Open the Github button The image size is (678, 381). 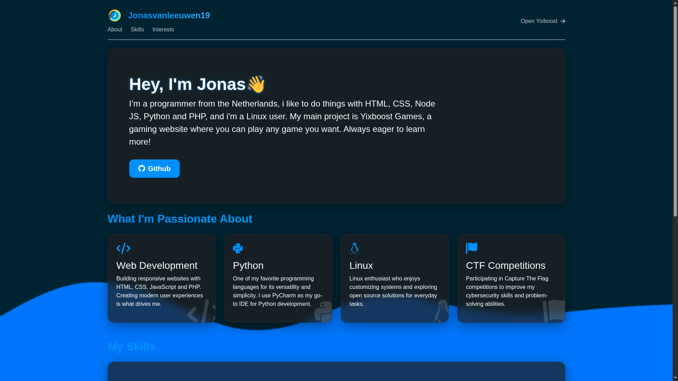click(154, 169)
